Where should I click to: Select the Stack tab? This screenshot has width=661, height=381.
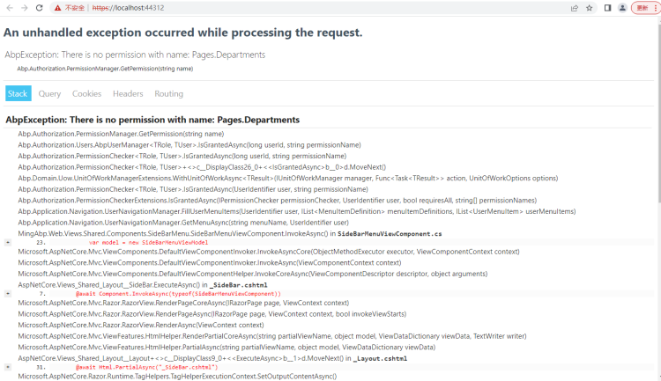(18, 93)
